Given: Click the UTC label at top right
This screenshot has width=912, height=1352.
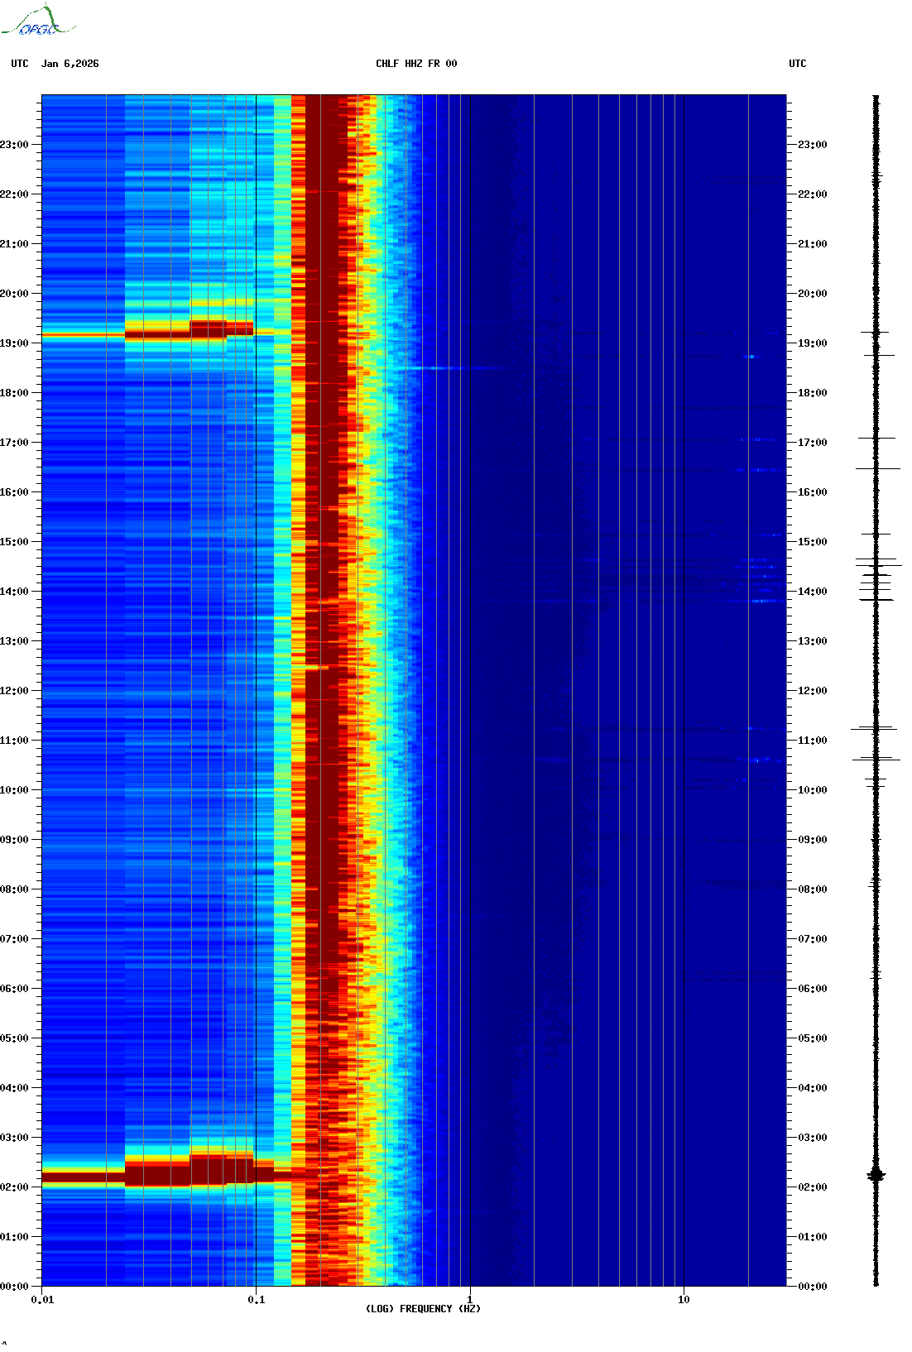Looking at the screenshot, I should click(797, 64).
